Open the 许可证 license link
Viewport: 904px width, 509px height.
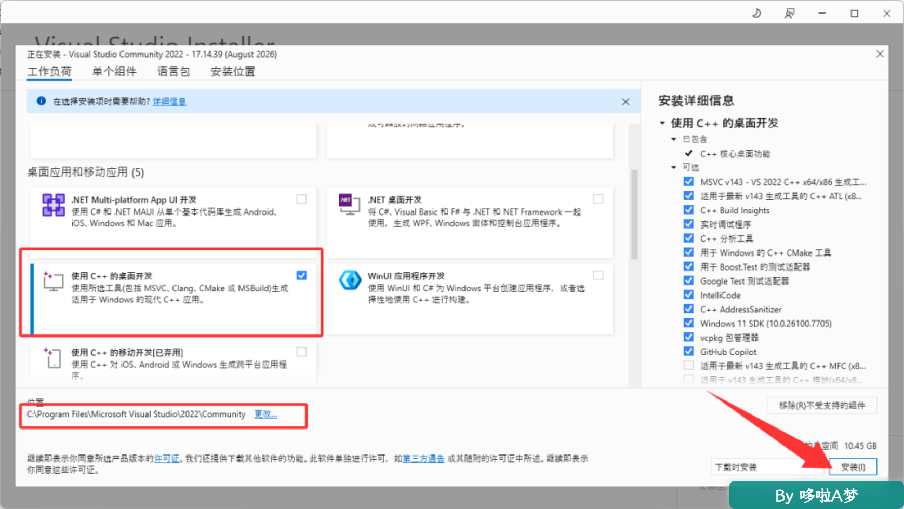coord(167,459)
